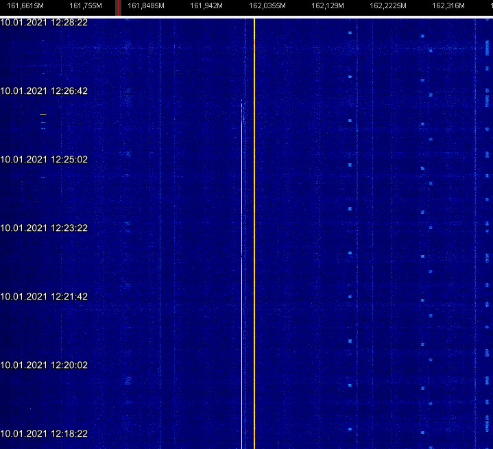Click the 161,755M frequency label

[86, 5]
